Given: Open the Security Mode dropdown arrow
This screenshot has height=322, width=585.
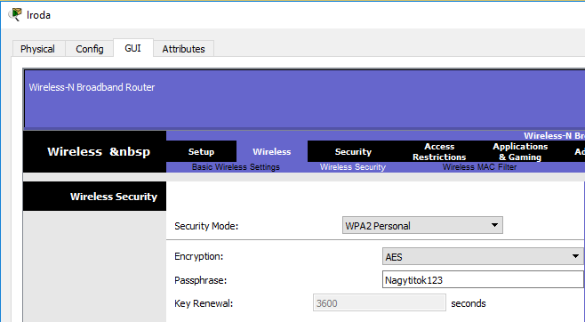Looking at the screenshot, I should (x=494, y=225).
